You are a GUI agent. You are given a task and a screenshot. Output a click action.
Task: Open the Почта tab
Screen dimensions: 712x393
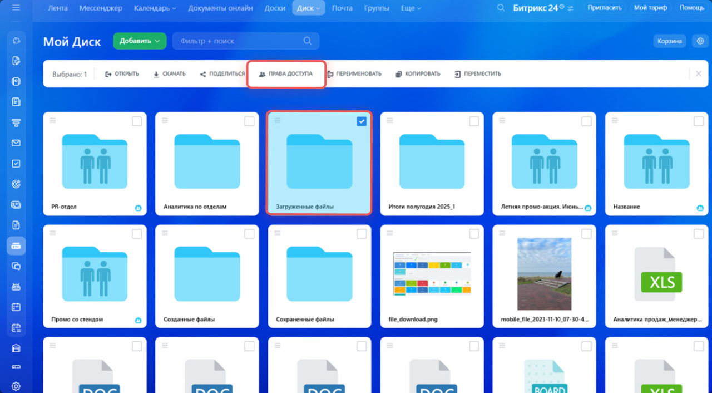[x=342, y=8]
